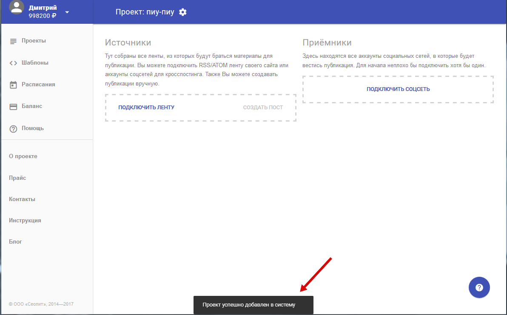Click the Расписания calendar icon
The image size is (507, 315).
(13, 85)
